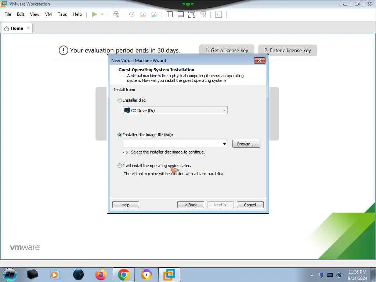
Task: Click Browse to locate ISO file
Action: (246, 144)
